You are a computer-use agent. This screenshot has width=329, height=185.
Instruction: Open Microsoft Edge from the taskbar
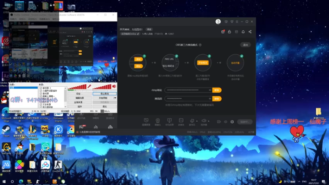21,181
